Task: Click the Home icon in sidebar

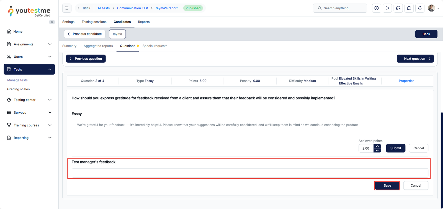Action: 9,31
